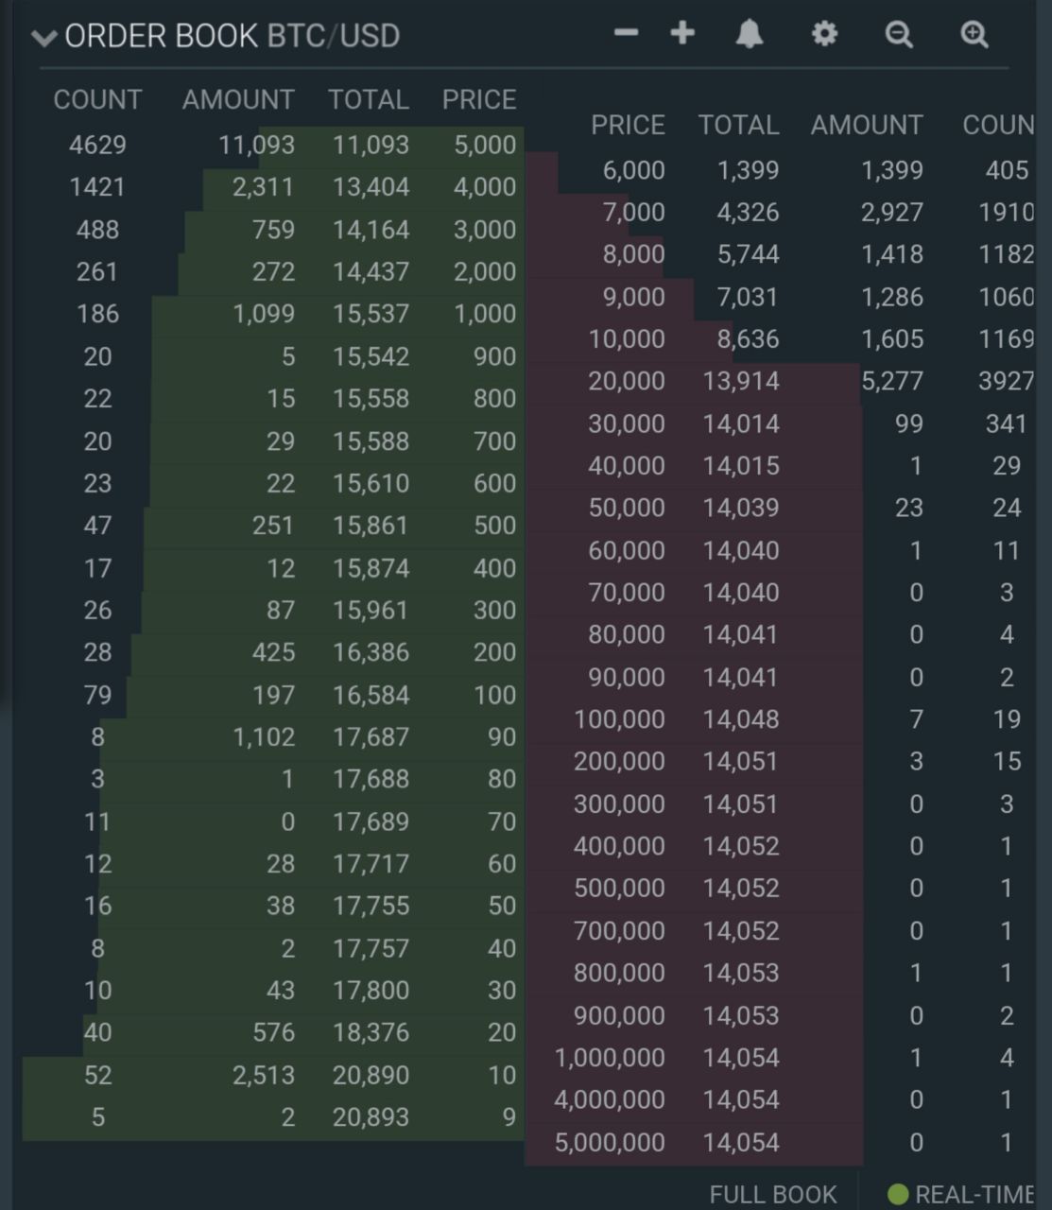The width and height of the screenshot is (1052, 1210).
Task: Click the asks TOTAL column header
Action: point(739,125)
